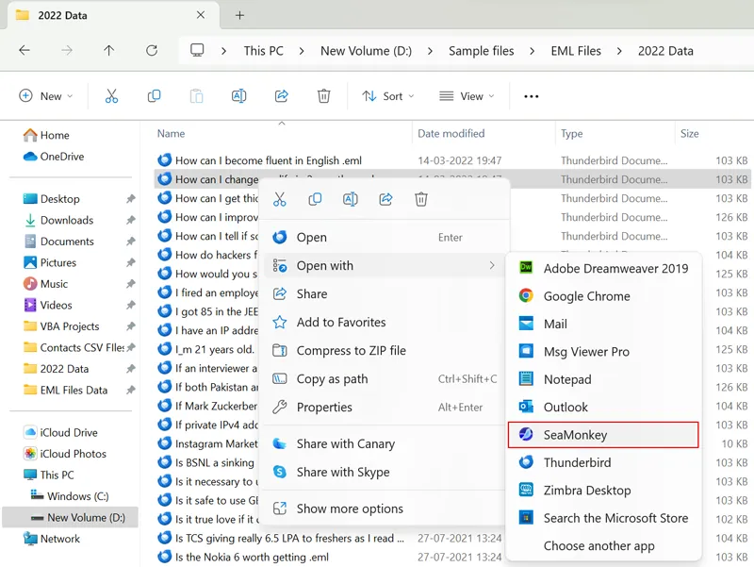Click the Share icon in the context menu top row

click(385, 199)
